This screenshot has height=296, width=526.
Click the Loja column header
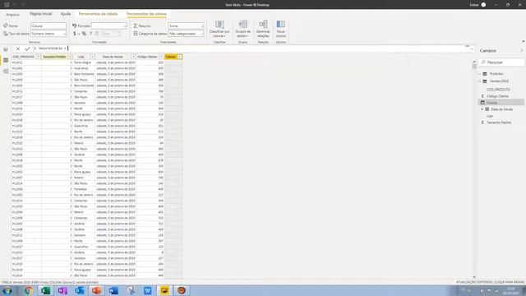click(81, 57)
